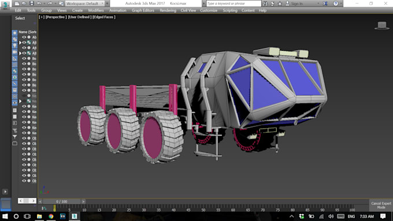Open the Autodesk Exchange Apps icon
The height and width of the screenshot is (221, 393).
click(x=325, y=3)
